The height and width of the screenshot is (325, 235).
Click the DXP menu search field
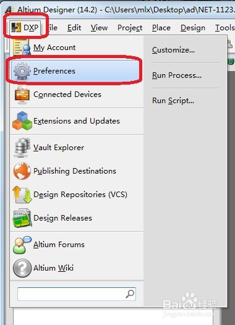[x=77, y=294]
